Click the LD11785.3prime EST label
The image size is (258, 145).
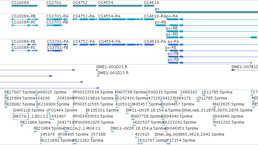point(212,98)
